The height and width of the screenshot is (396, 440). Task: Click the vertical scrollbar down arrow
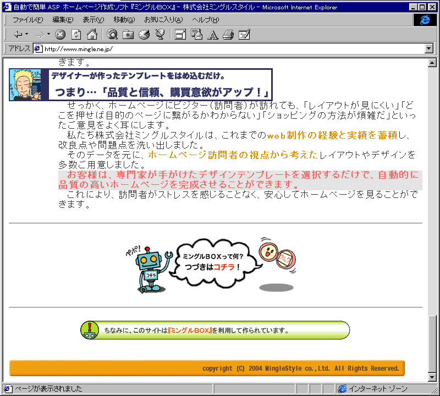432,377
